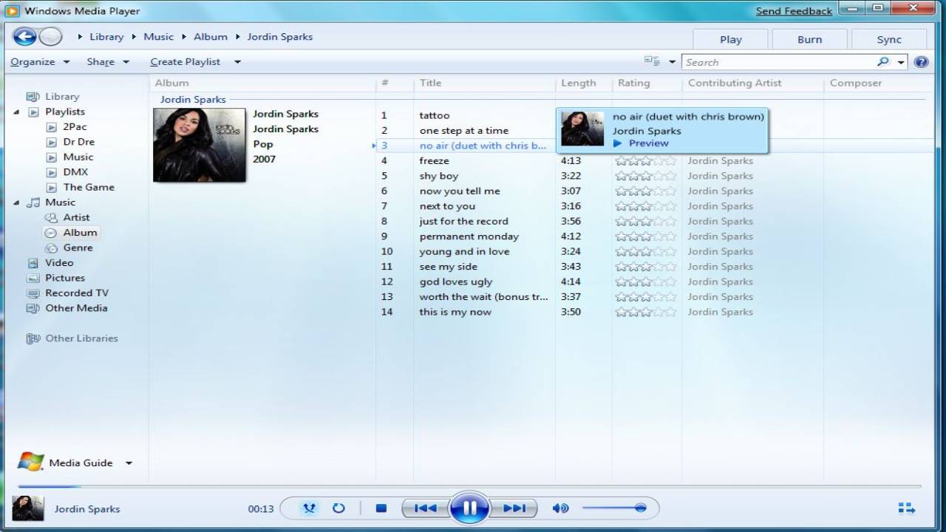The image size is (946, 532).
Task: Open The Game playlist
Action: 89,187
